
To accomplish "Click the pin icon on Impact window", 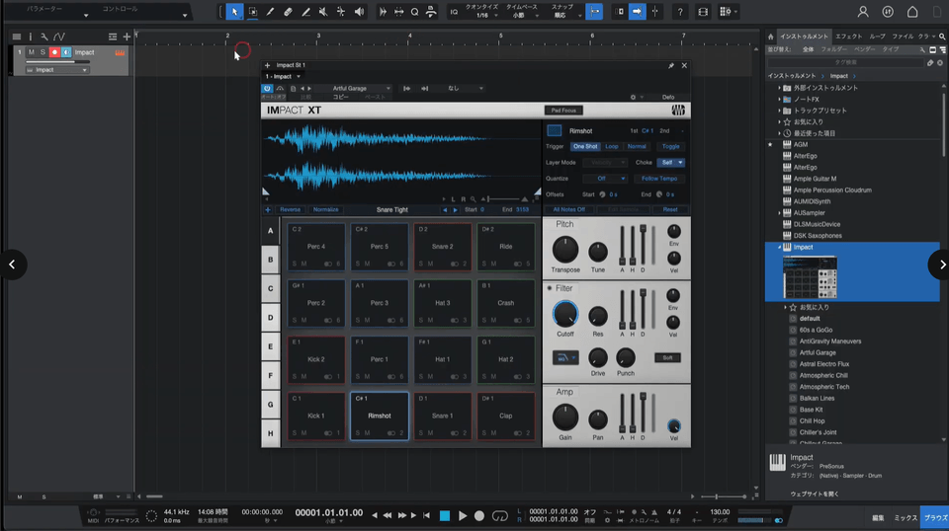I will pos(671,65).
